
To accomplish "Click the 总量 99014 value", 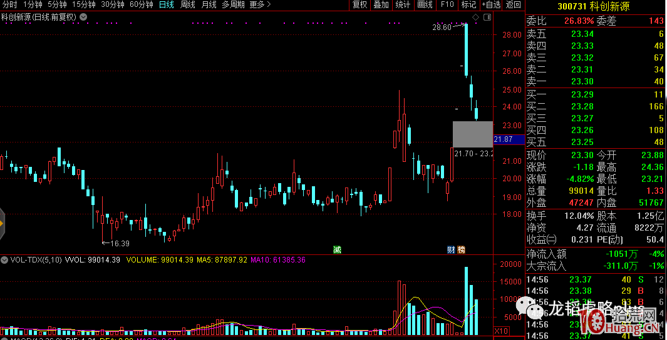I will coord(580,191).
